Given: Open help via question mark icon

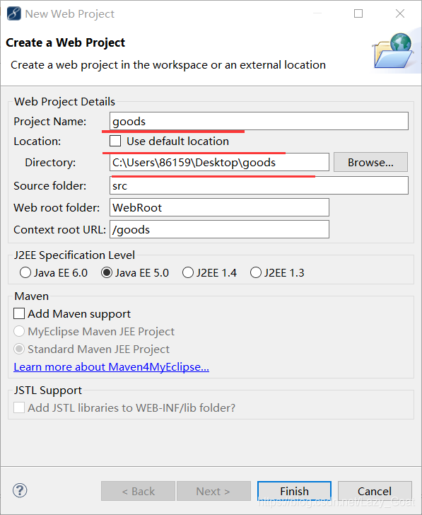Looking at the screenshot, I should click(x=20, y=491).
